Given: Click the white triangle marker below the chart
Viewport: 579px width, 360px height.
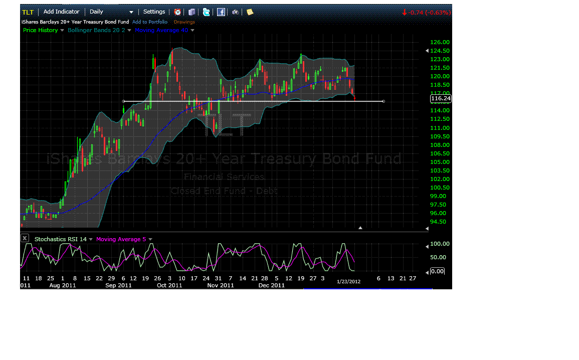Looking at the screenshot, I should coord(360,228).
